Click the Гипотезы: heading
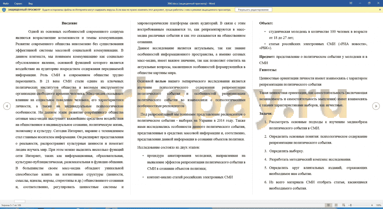Image resolution: width=383 pixels, height=209 pixels. (268, 70)
